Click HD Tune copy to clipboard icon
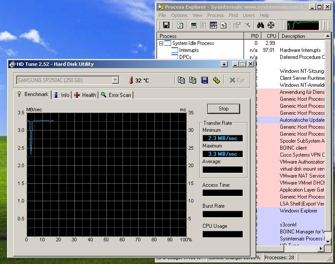 pos(181,80)
